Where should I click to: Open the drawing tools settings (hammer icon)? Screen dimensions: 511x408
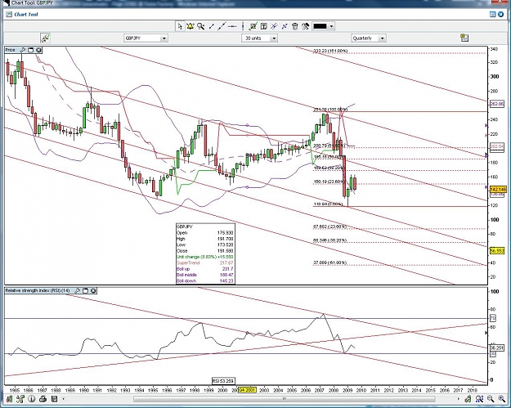[305, 26]
